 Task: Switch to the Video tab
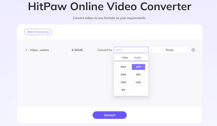tap(125, 58)
